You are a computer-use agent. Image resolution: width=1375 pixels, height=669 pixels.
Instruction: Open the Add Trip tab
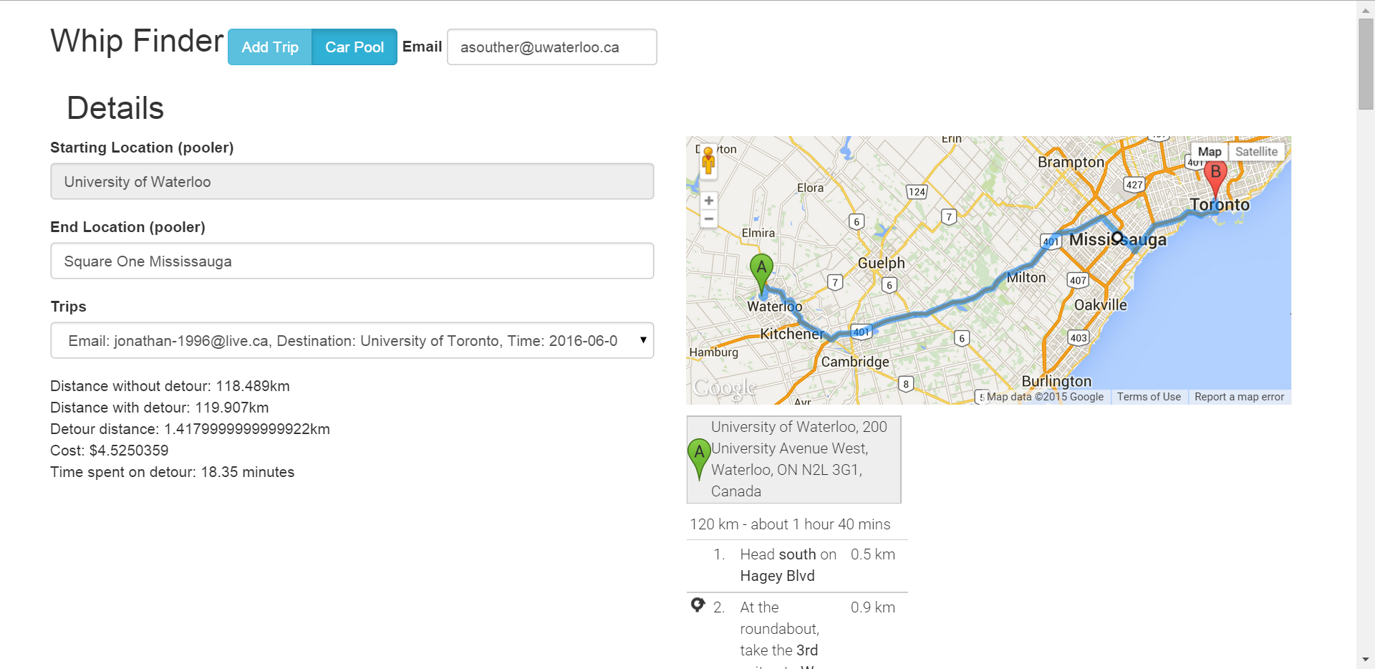[270, 47]
